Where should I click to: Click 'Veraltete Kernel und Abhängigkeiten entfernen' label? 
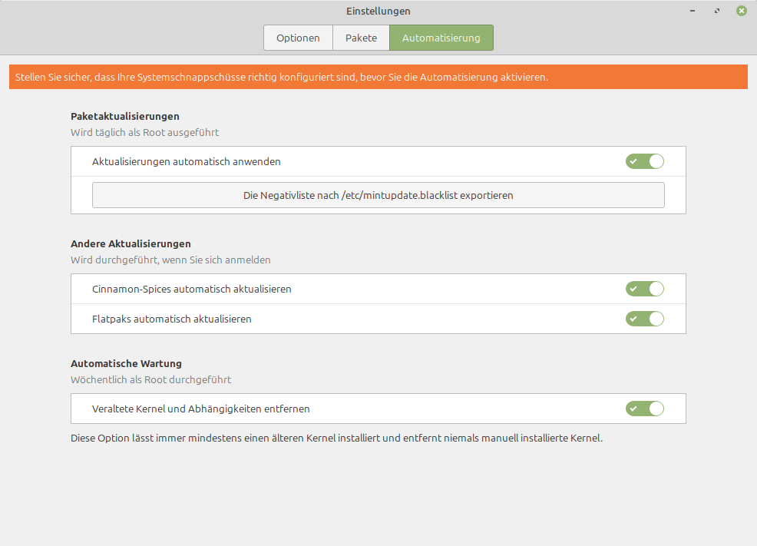pos(200,409)
